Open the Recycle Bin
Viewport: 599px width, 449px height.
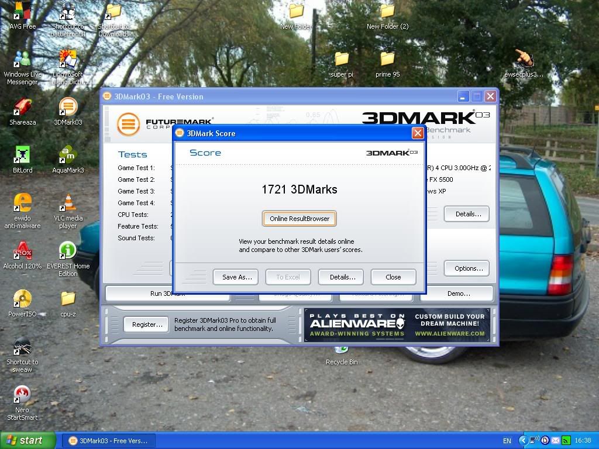tap(341, 351)
